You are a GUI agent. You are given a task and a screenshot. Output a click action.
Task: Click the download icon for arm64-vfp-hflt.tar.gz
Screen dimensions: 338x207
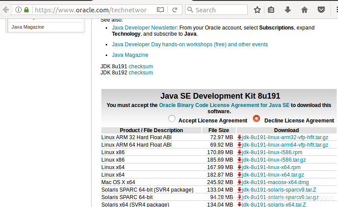click(239, 145)
